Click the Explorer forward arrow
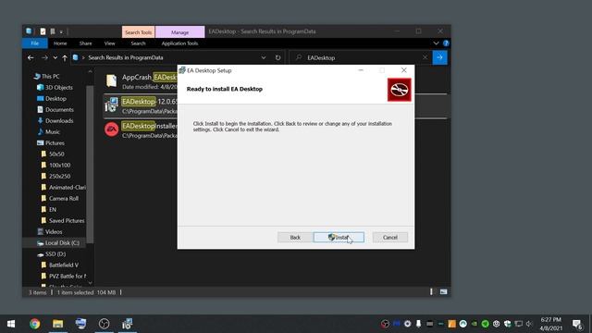Image resolution: width=592 pixels, height=333 pixels. 44,57
